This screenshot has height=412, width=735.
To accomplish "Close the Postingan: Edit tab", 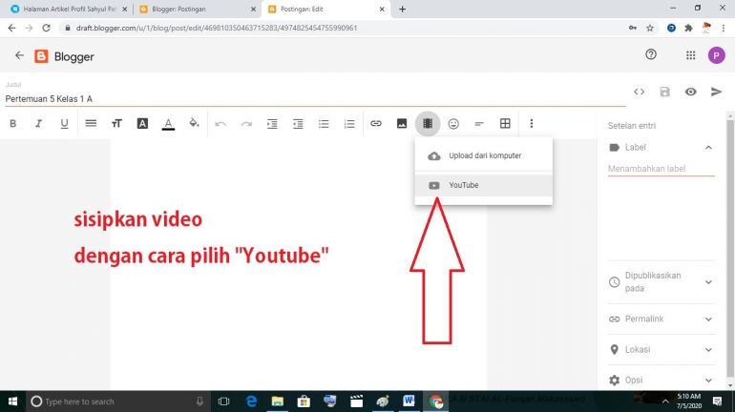I will point(382,9).
